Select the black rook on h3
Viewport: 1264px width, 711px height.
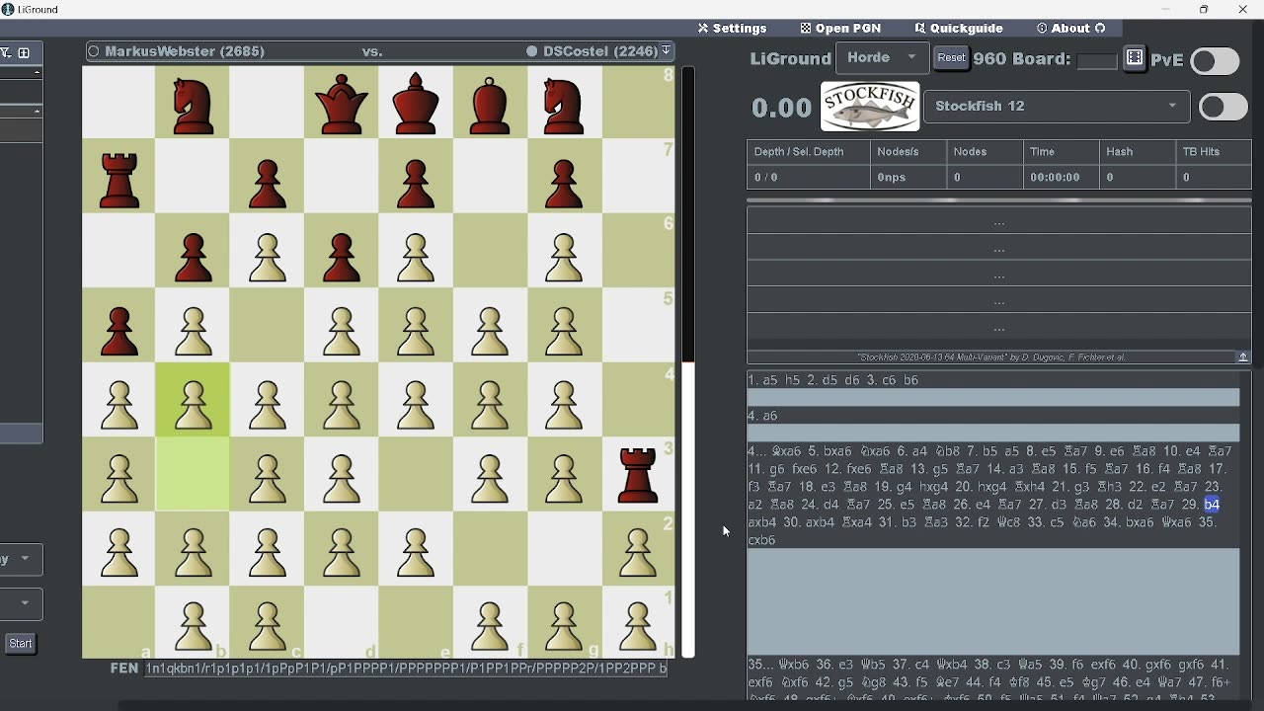click(639, 476)
